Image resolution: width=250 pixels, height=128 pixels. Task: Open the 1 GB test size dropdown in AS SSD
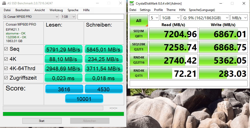(x=68, y=17)
